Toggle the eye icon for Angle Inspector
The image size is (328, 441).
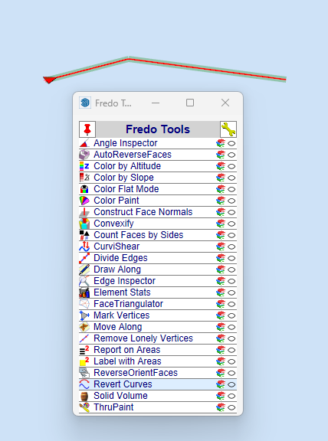(x=231, y=143)
